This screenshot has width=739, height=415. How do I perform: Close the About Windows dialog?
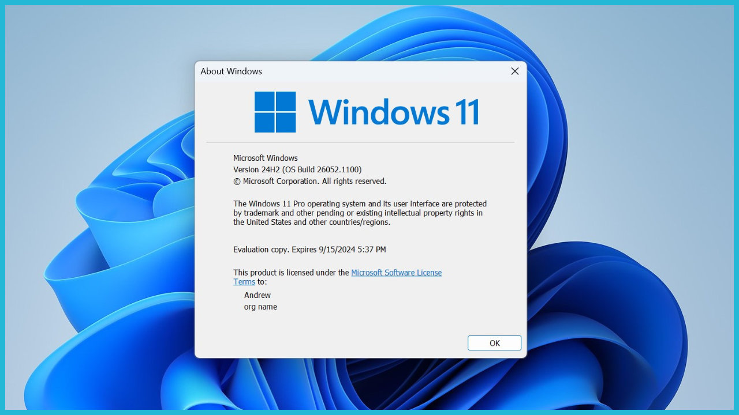515,71
